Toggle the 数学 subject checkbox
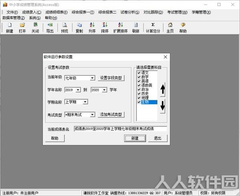Viewport: 240px width, 196px height. coord(139,77)
